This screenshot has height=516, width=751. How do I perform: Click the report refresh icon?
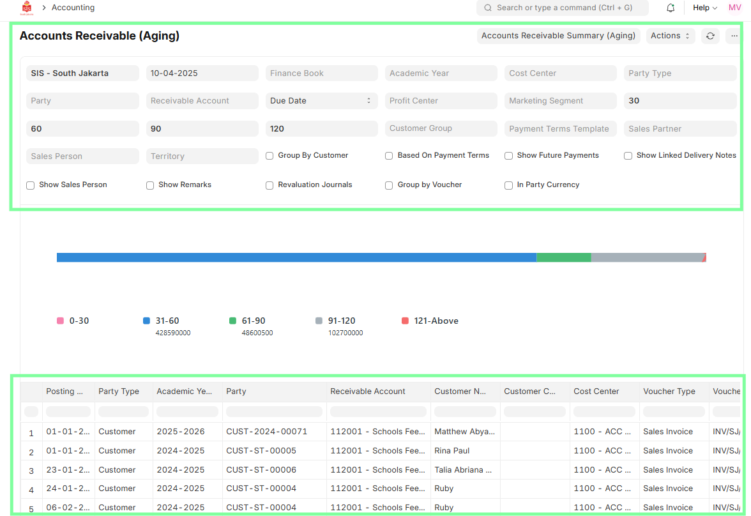pos(710,36)
